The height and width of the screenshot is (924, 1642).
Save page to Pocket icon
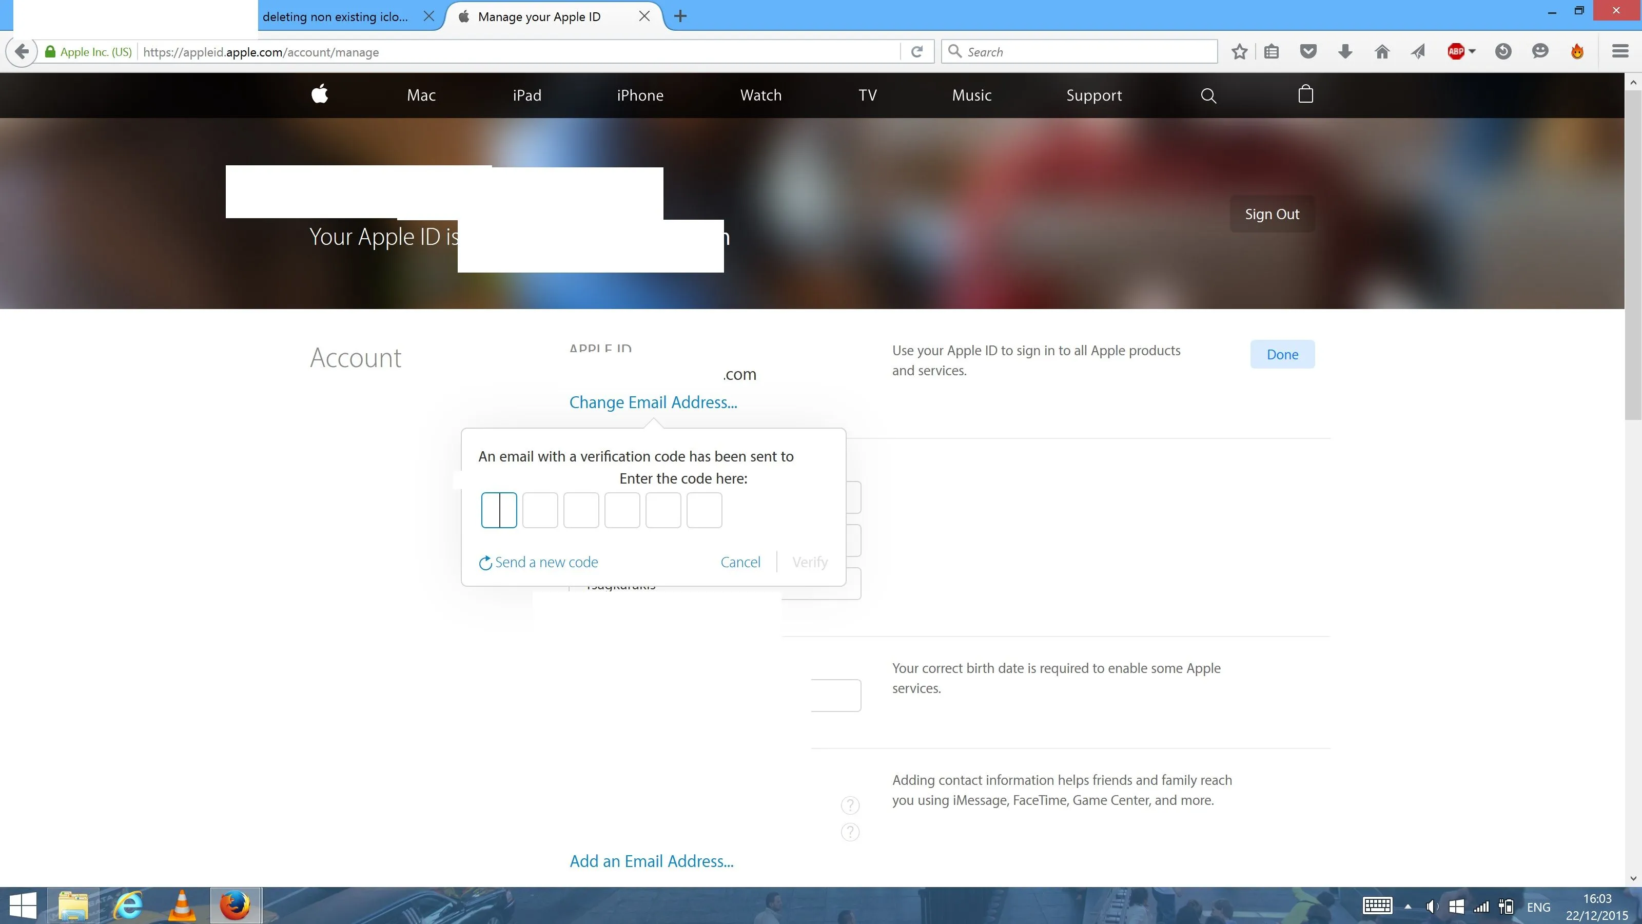tap(1308, 52)
